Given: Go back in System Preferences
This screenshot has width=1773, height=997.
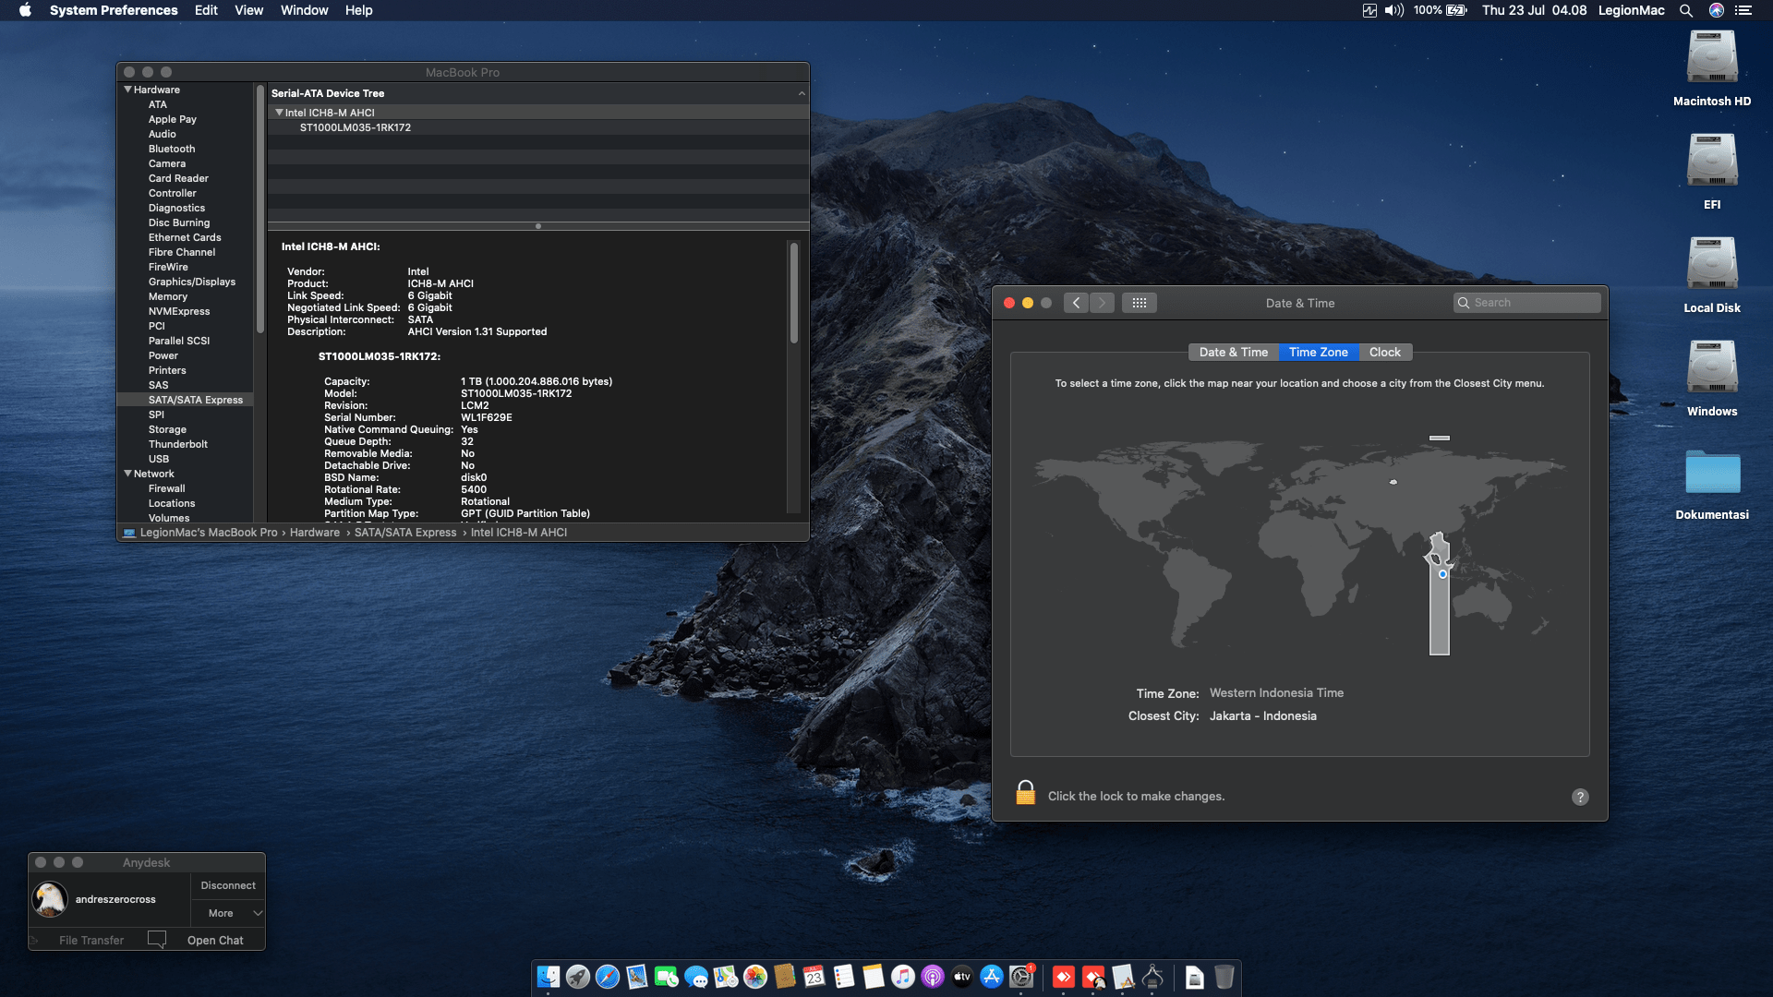Looking at the screenshot, I should [x=1076, y=303].
